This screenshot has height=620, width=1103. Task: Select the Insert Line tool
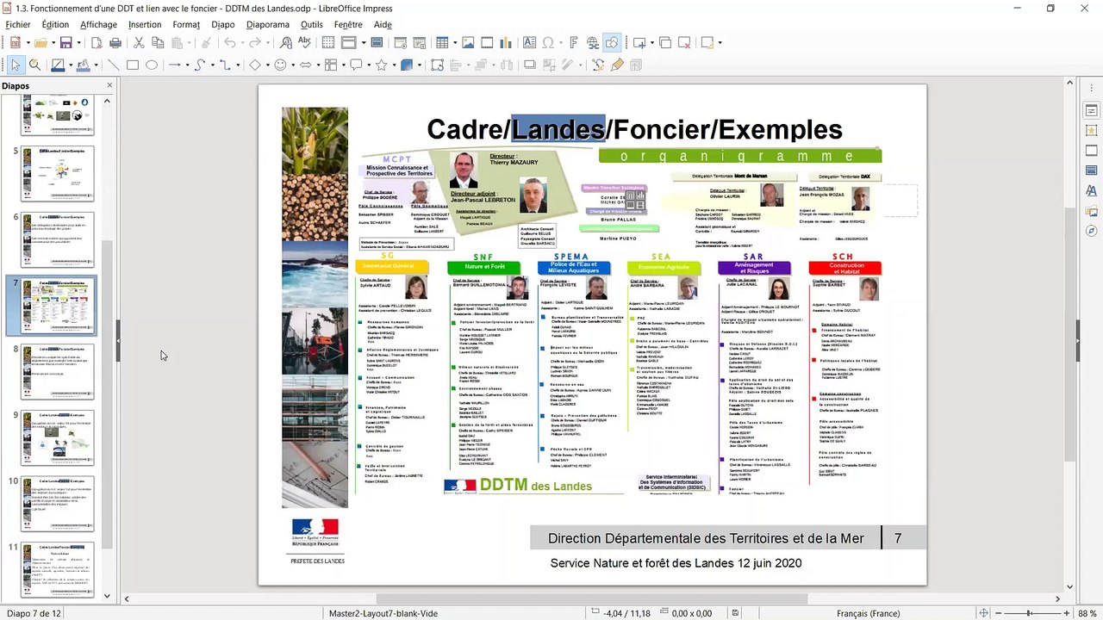113,65
